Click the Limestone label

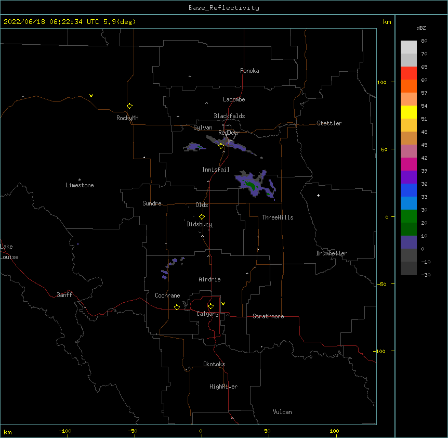coord(80,185)
